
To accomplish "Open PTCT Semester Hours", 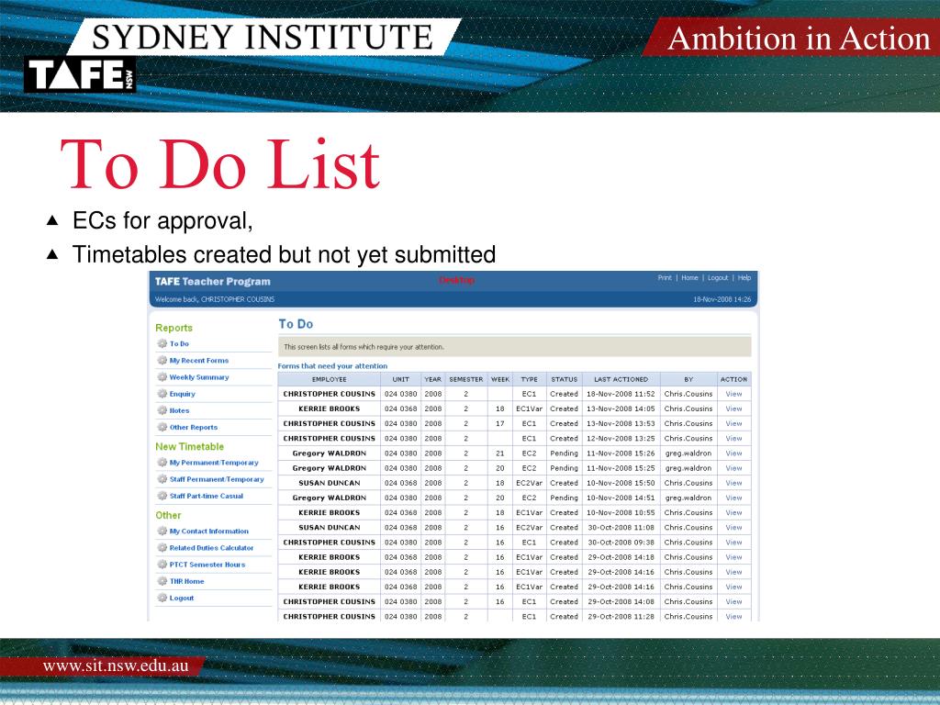I will [x=207, y=565].
